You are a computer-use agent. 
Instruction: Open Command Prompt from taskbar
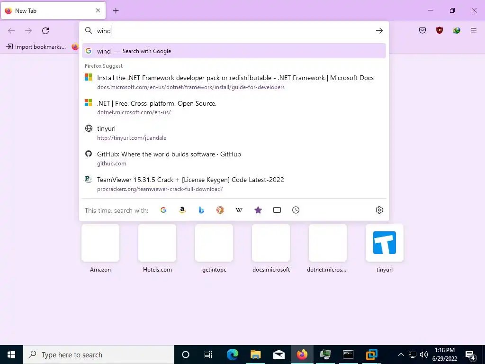click(348, 355)
